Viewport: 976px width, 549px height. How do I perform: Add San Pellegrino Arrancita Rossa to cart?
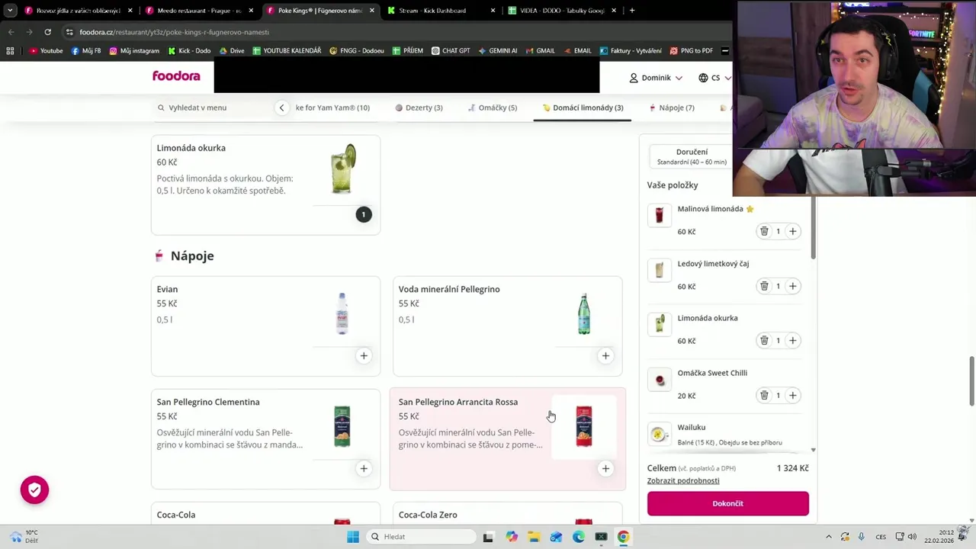[605, 468]
